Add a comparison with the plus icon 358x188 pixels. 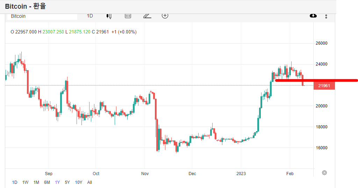click(165, 15)
